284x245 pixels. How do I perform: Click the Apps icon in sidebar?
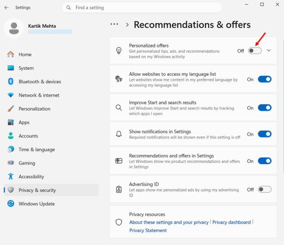coord(10,122)
